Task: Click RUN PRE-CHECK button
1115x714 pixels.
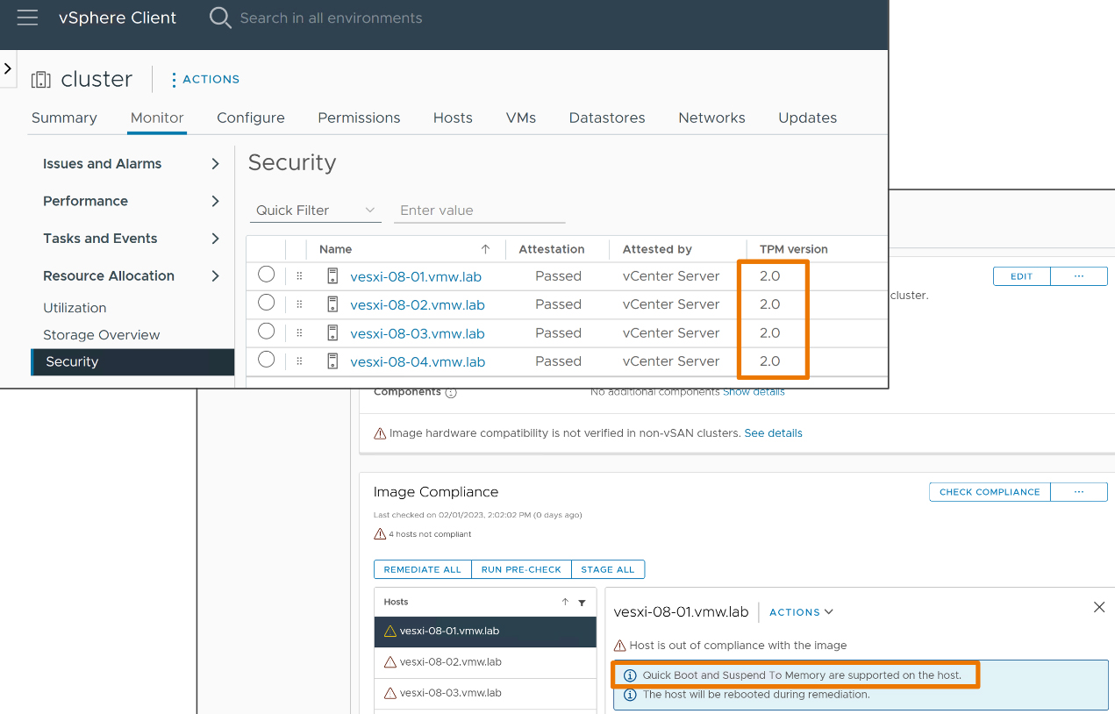Action: click(521, 569)
